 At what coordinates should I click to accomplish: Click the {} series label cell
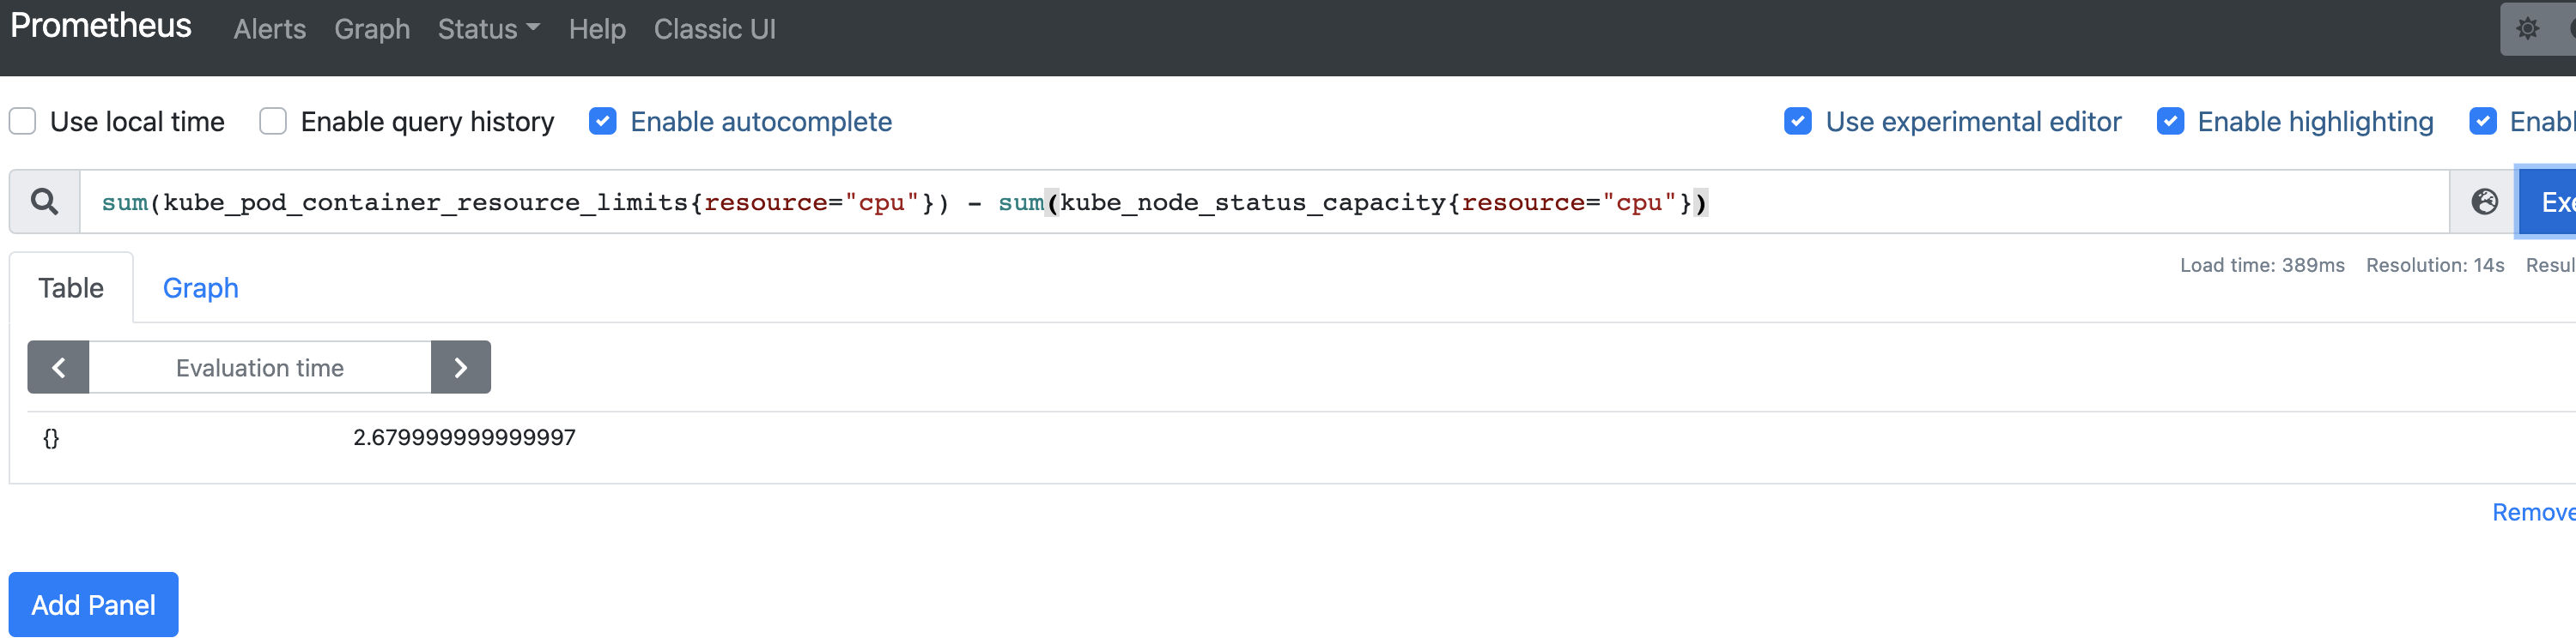click(x=51, y=437)
